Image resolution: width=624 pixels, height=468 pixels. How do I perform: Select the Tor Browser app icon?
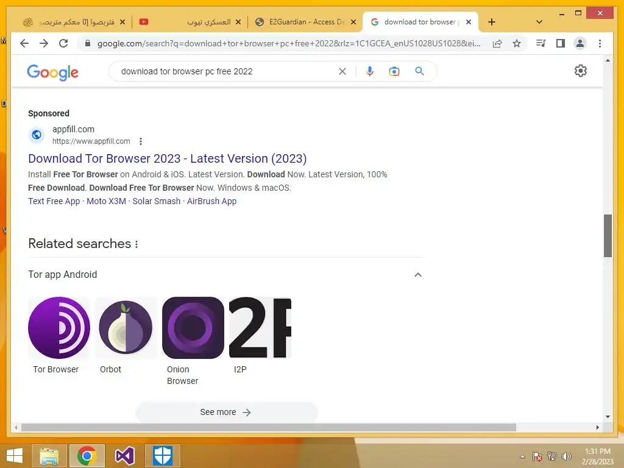point(59,328)
